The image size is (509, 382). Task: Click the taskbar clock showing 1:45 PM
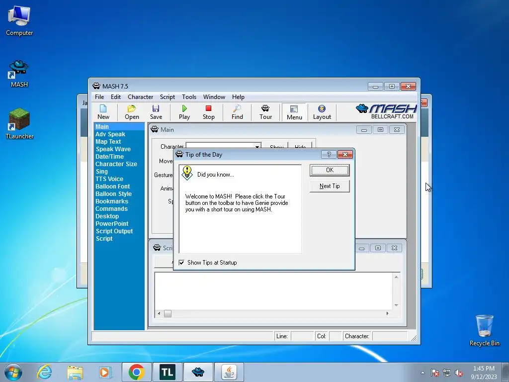coord(484,373)
